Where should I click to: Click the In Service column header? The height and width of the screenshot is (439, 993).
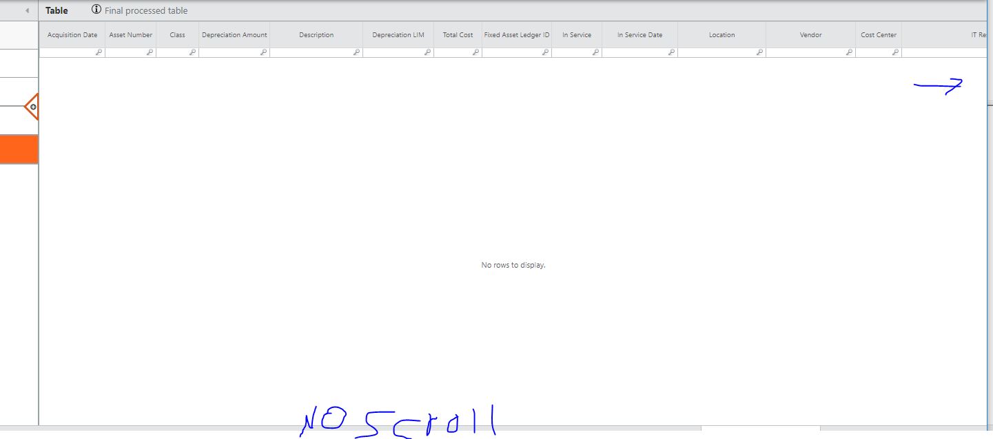(x=577, y=34)
